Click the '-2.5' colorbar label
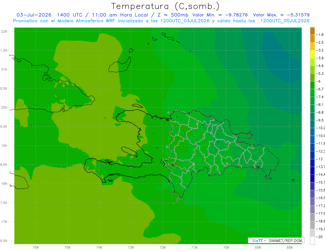The image size is (325, 251). click(x=320, y=43)
